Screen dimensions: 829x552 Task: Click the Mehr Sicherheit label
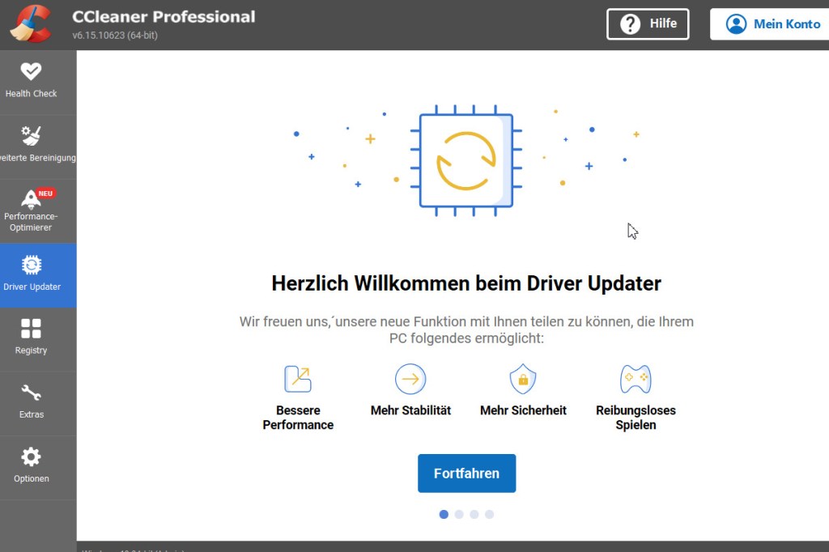click(x=523, y=410)
